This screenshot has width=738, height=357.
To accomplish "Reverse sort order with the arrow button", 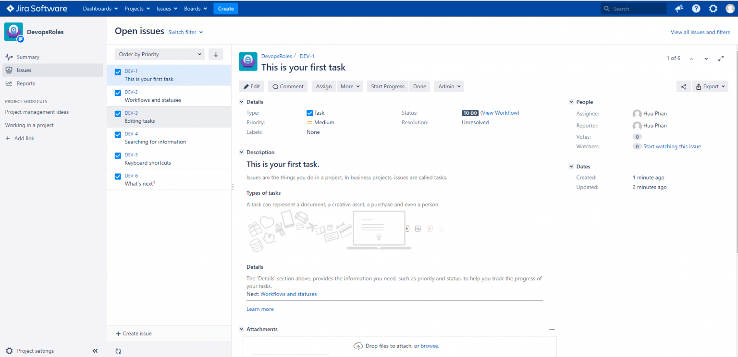I will coord(216,54).
